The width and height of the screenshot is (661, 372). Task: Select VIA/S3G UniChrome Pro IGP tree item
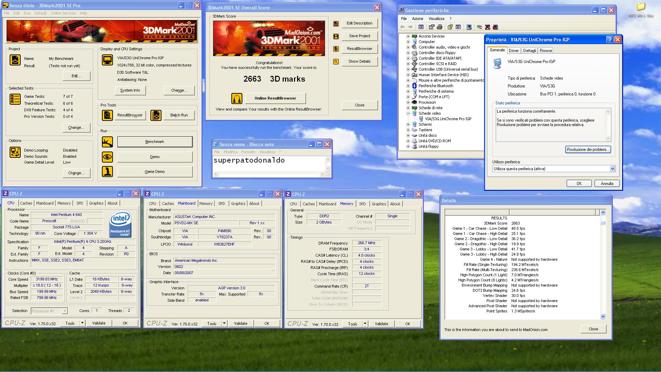pos(448,119)
